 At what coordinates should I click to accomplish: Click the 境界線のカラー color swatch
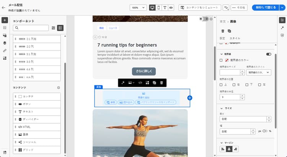(227, 60)
